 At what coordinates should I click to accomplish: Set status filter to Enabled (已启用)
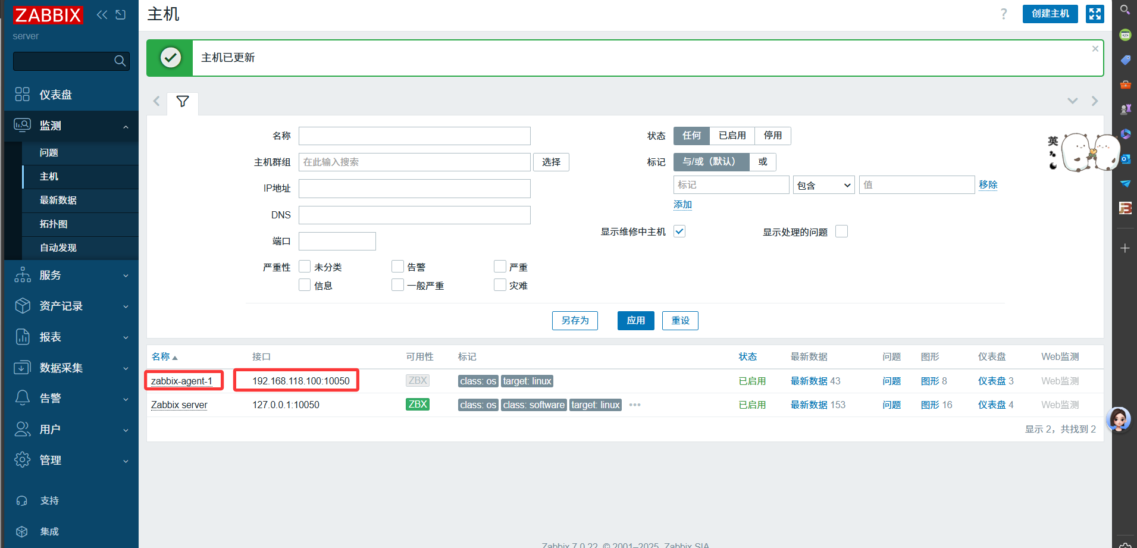pyautogui.click(x=732, y=136)
